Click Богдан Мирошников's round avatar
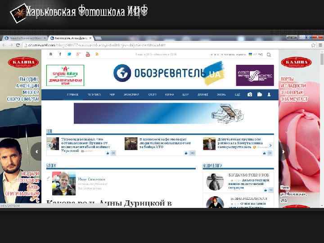This screenshot has height=243, width=324. pyautogui.click(x=215, y=182)
